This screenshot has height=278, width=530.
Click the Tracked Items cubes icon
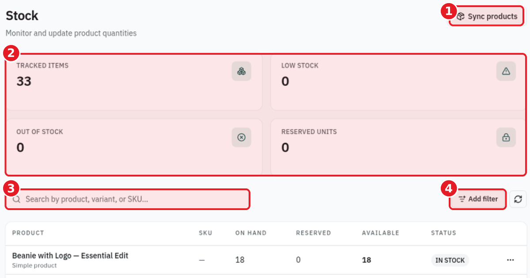tap(241, 71)
